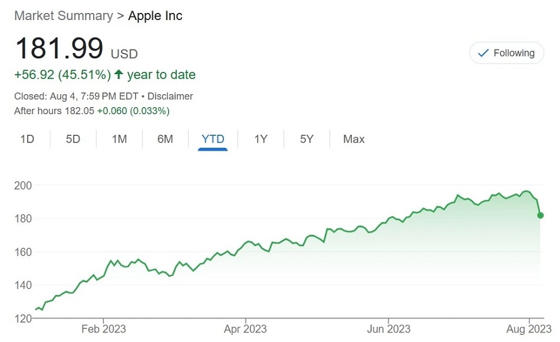560x342 pixels.
Task: Click the green up arrow icon
Action: pos(118,74)
